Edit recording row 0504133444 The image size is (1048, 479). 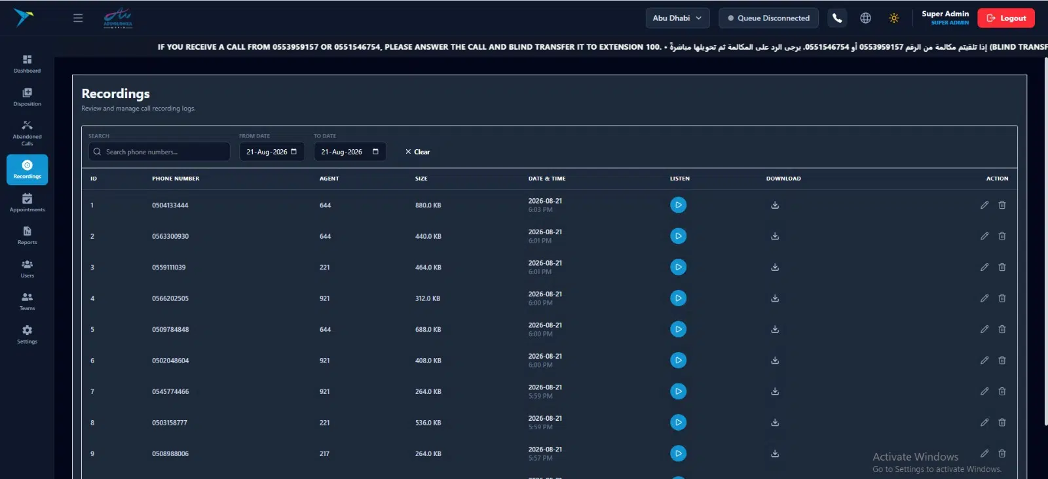click(x=984, y=205)
